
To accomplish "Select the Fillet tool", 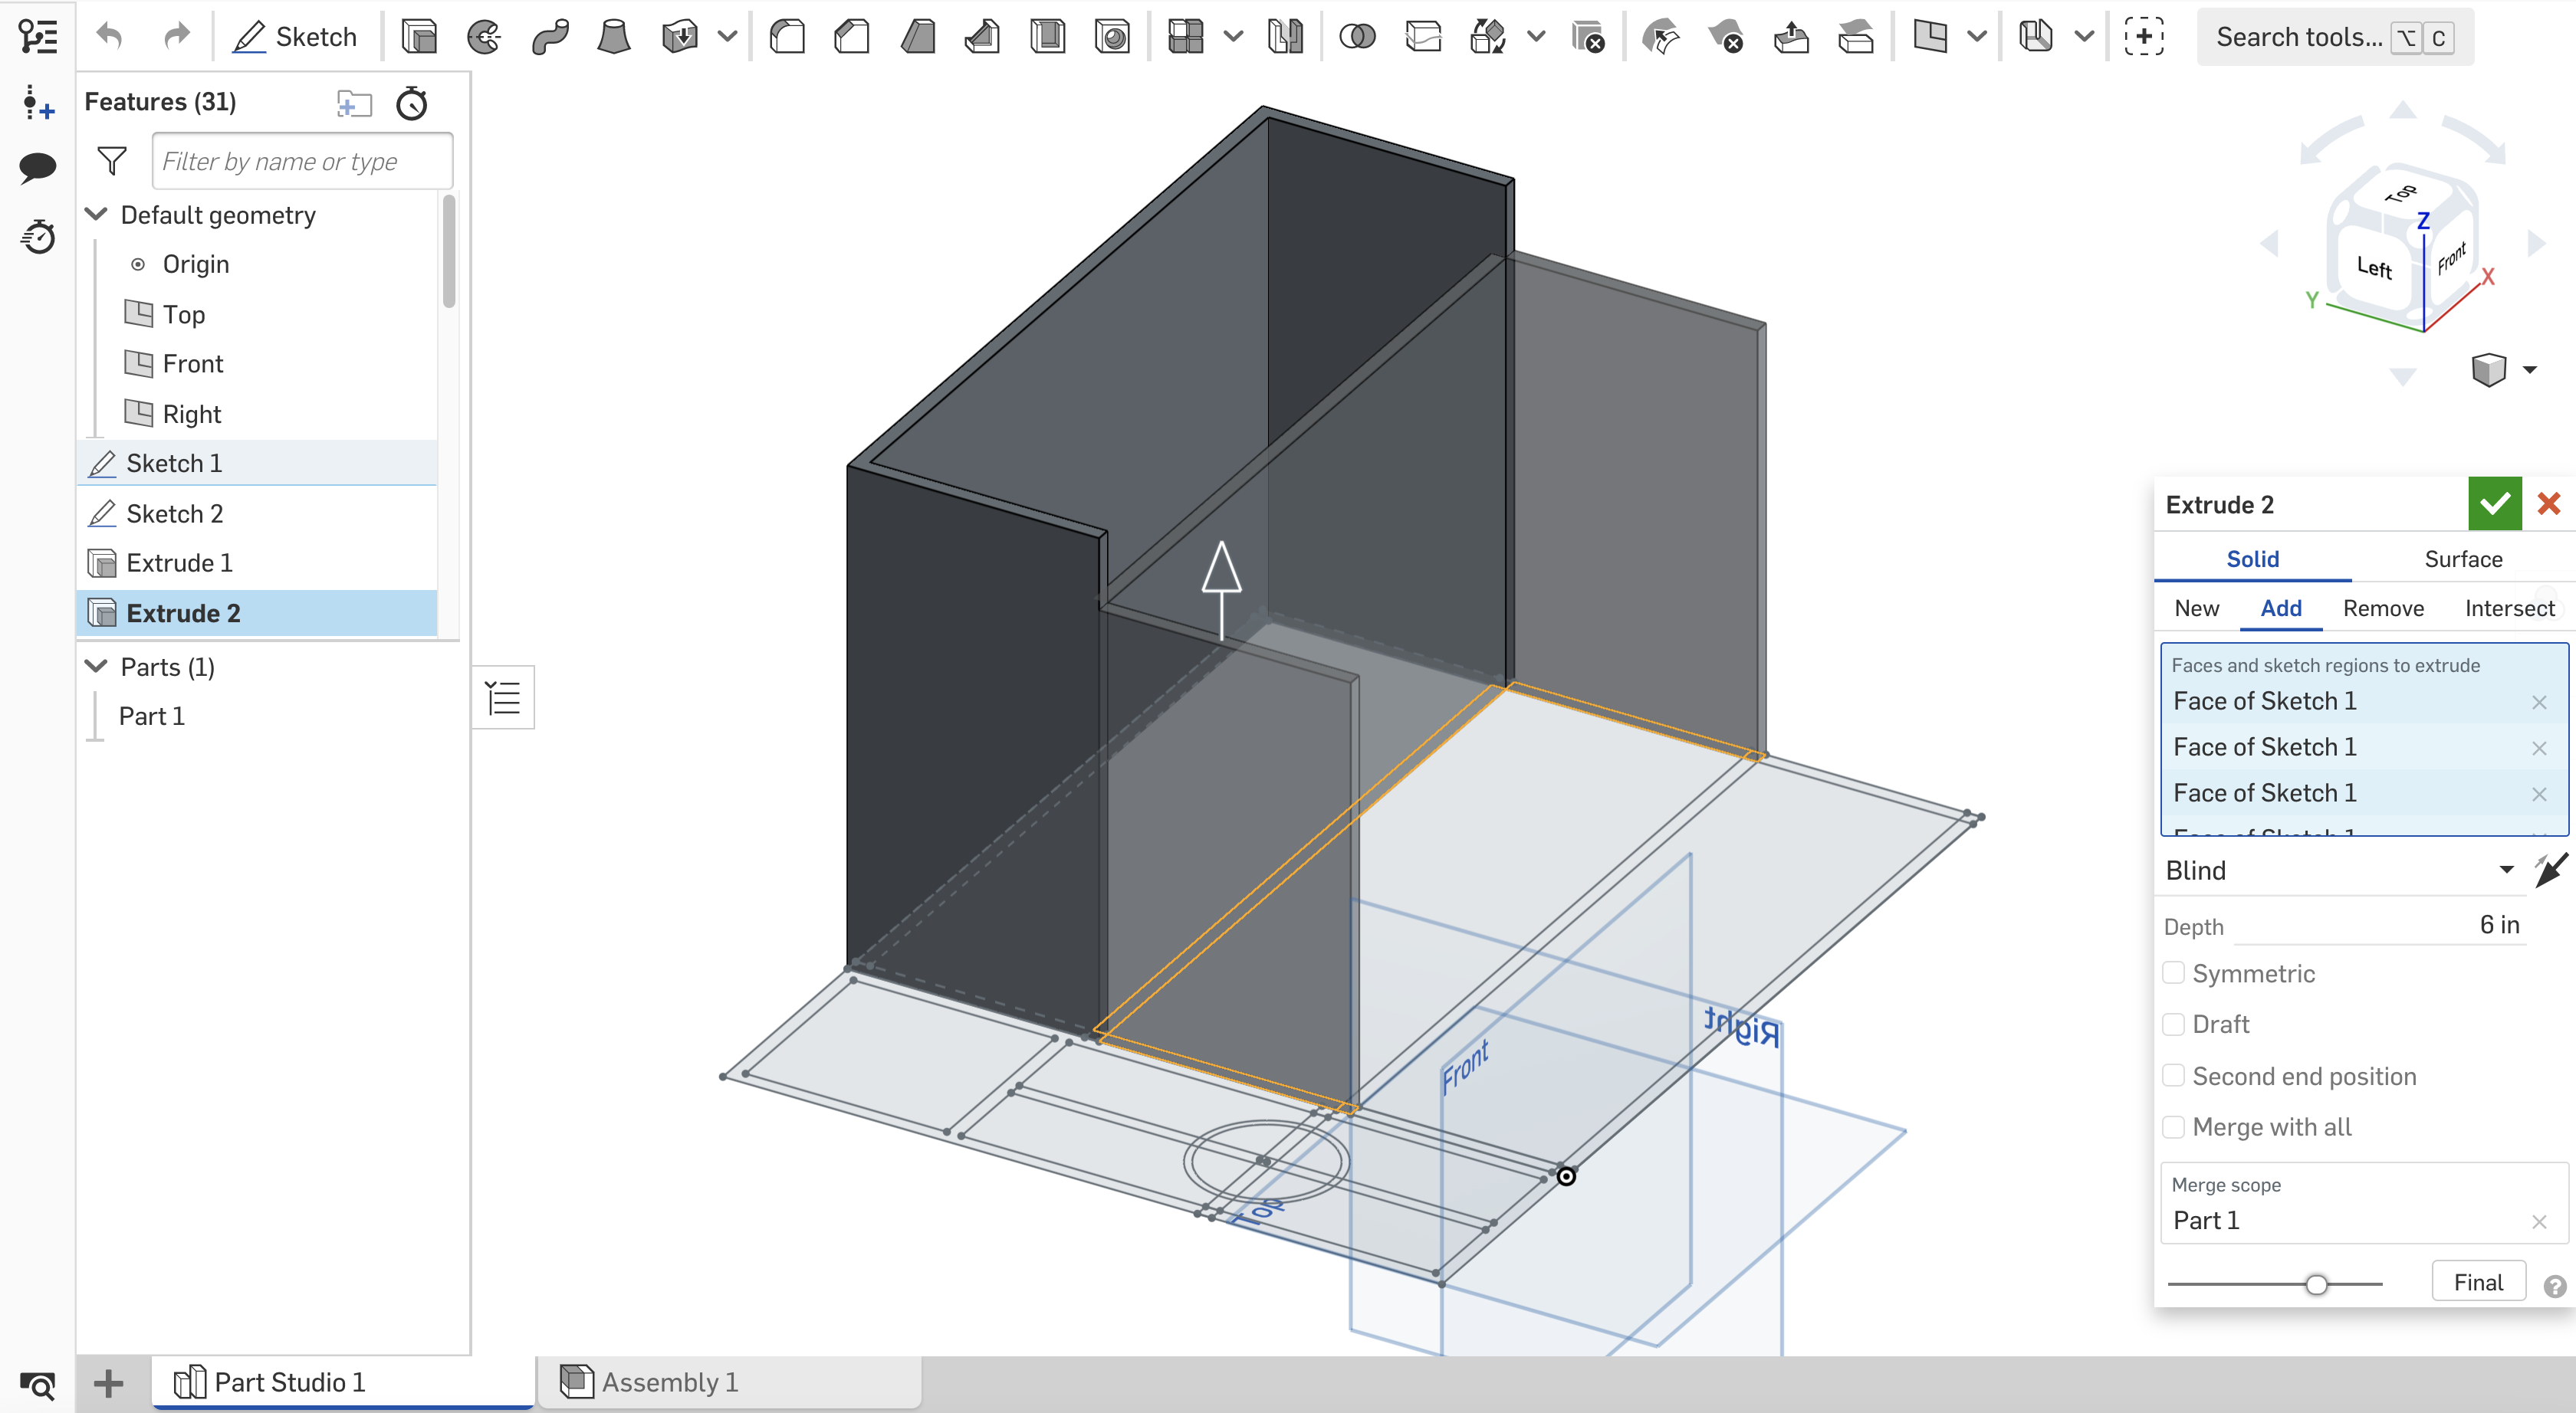I will [x=787, y=36].
